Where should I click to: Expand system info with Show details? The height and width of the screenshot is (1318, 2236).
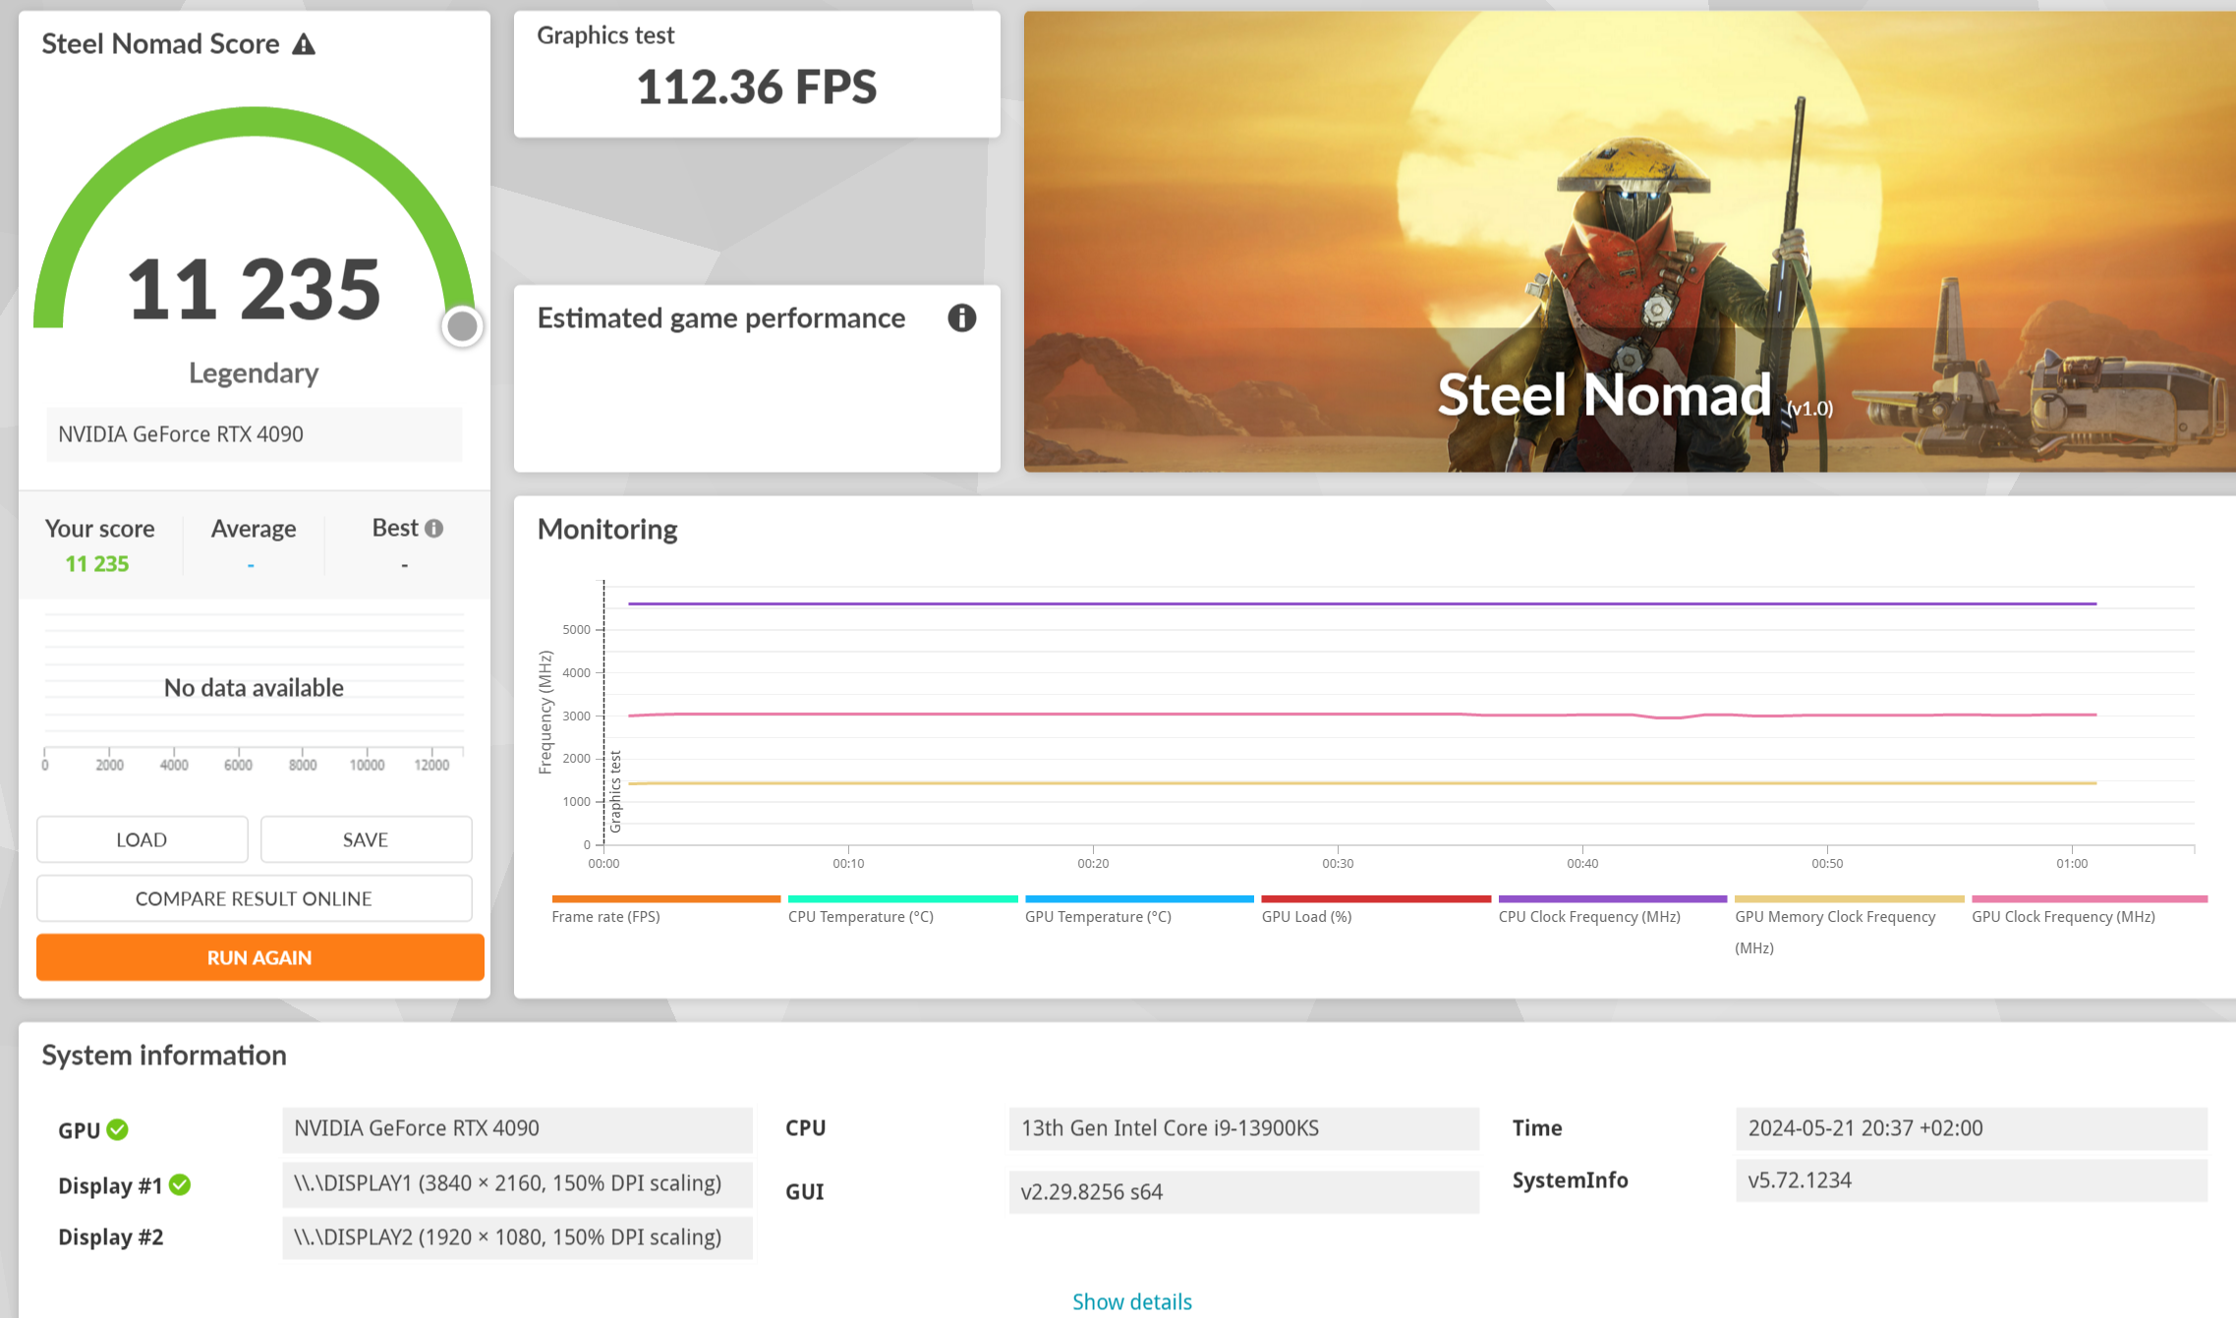[x=1131, y=1301]
